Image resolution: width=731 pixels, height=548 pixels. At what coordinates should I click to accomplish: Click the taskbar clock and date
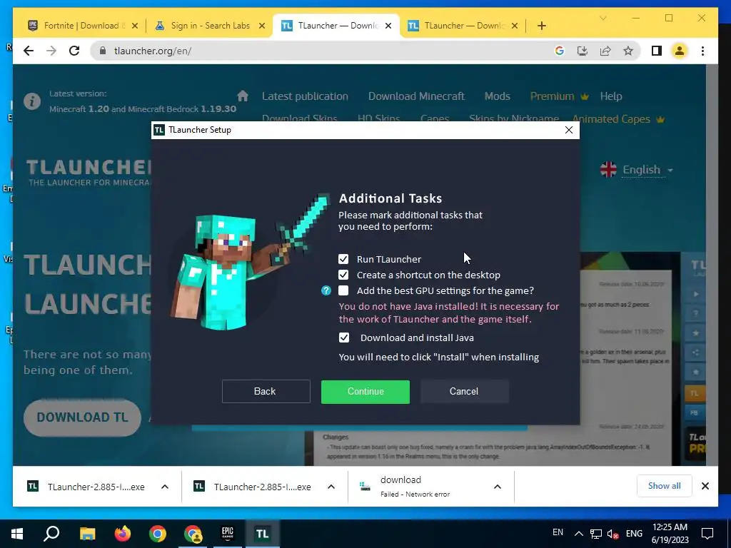670,534
